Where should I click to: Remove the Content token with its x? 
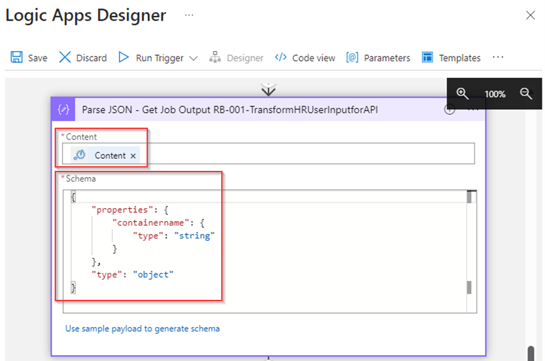(133, 156)
